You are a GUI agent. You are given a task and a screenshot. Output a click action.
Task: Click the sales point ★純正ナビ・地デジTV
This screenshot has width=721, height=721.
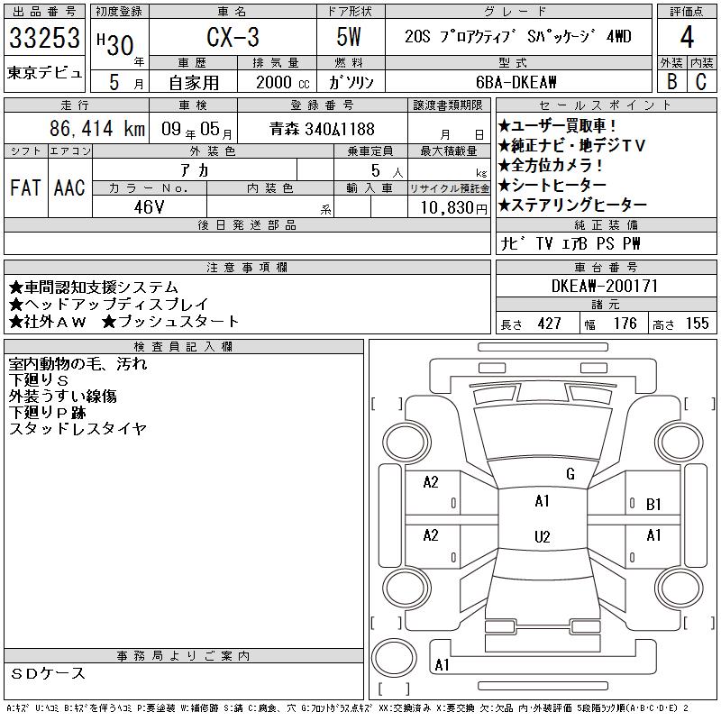point(571,146)
